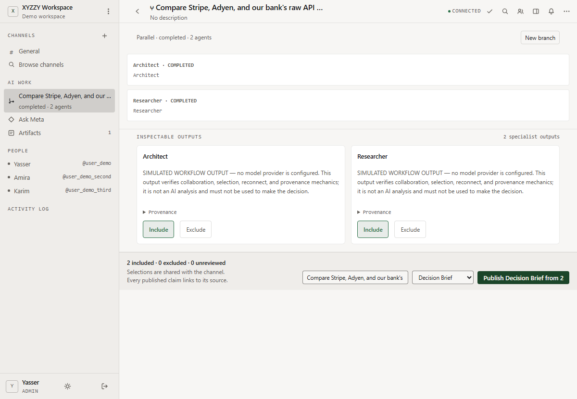This screenshot has height=399, width=577.
Task: Open the Decision Brief dropdown
Action: [x=443, y=278]
